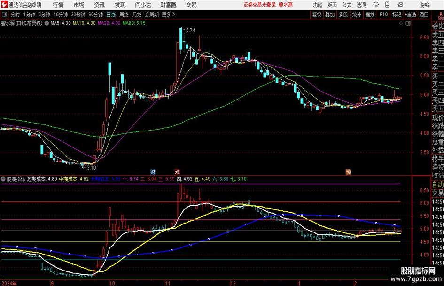Viewport: 444px width, 286px height.
Task: Click the MA10: 4.88 label
Action: 84,23
